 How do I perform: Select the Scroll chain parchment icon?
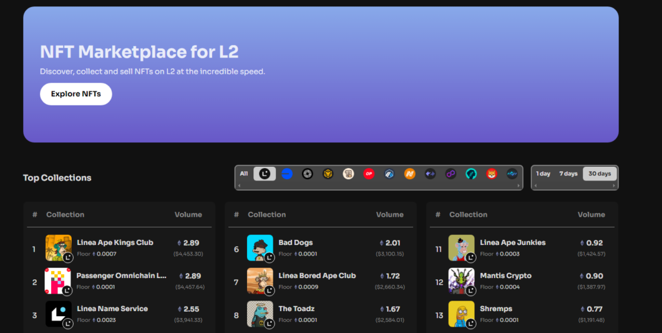click(x=348, y=173)
